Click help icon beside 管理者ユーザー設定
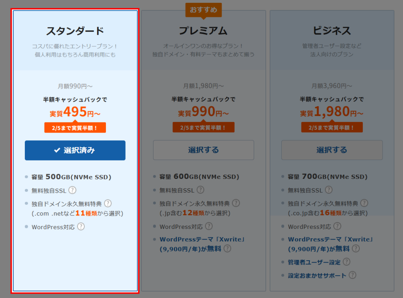The width and height of the screenshot is (403, 298). (346, 262)
